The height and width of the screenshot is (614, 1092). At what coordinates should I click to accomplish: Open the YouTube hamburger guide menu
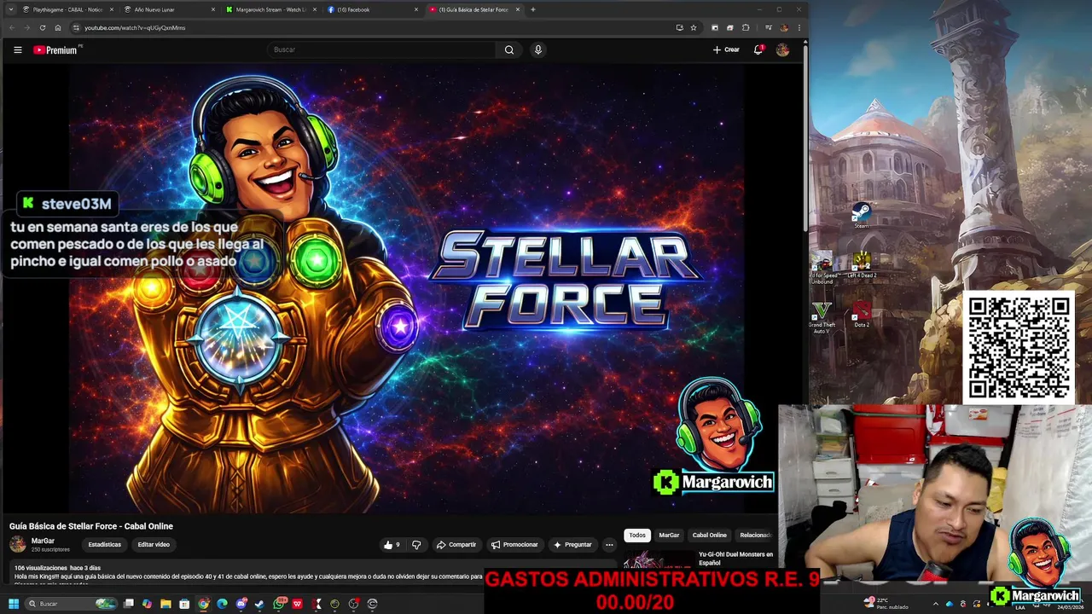click(x=17, y=49)
